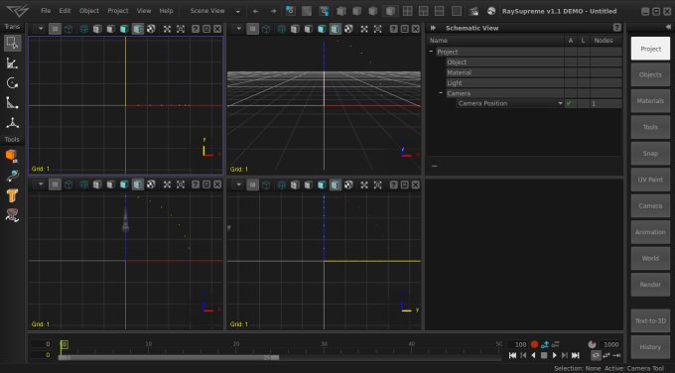
Task: Open the Help menu
Action: (x=166, y=11)
